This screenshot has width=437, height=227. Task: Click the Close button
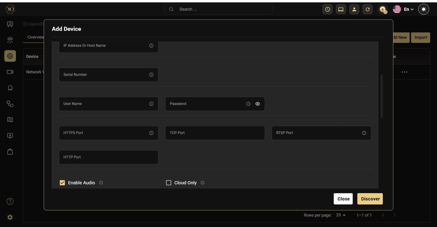click(x=344, y=199)
